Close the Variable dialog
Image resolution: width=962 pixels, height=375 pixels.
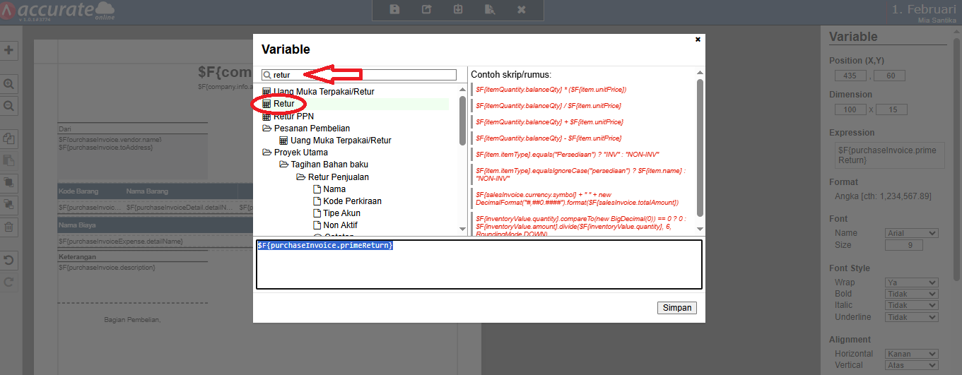point(698,40)
